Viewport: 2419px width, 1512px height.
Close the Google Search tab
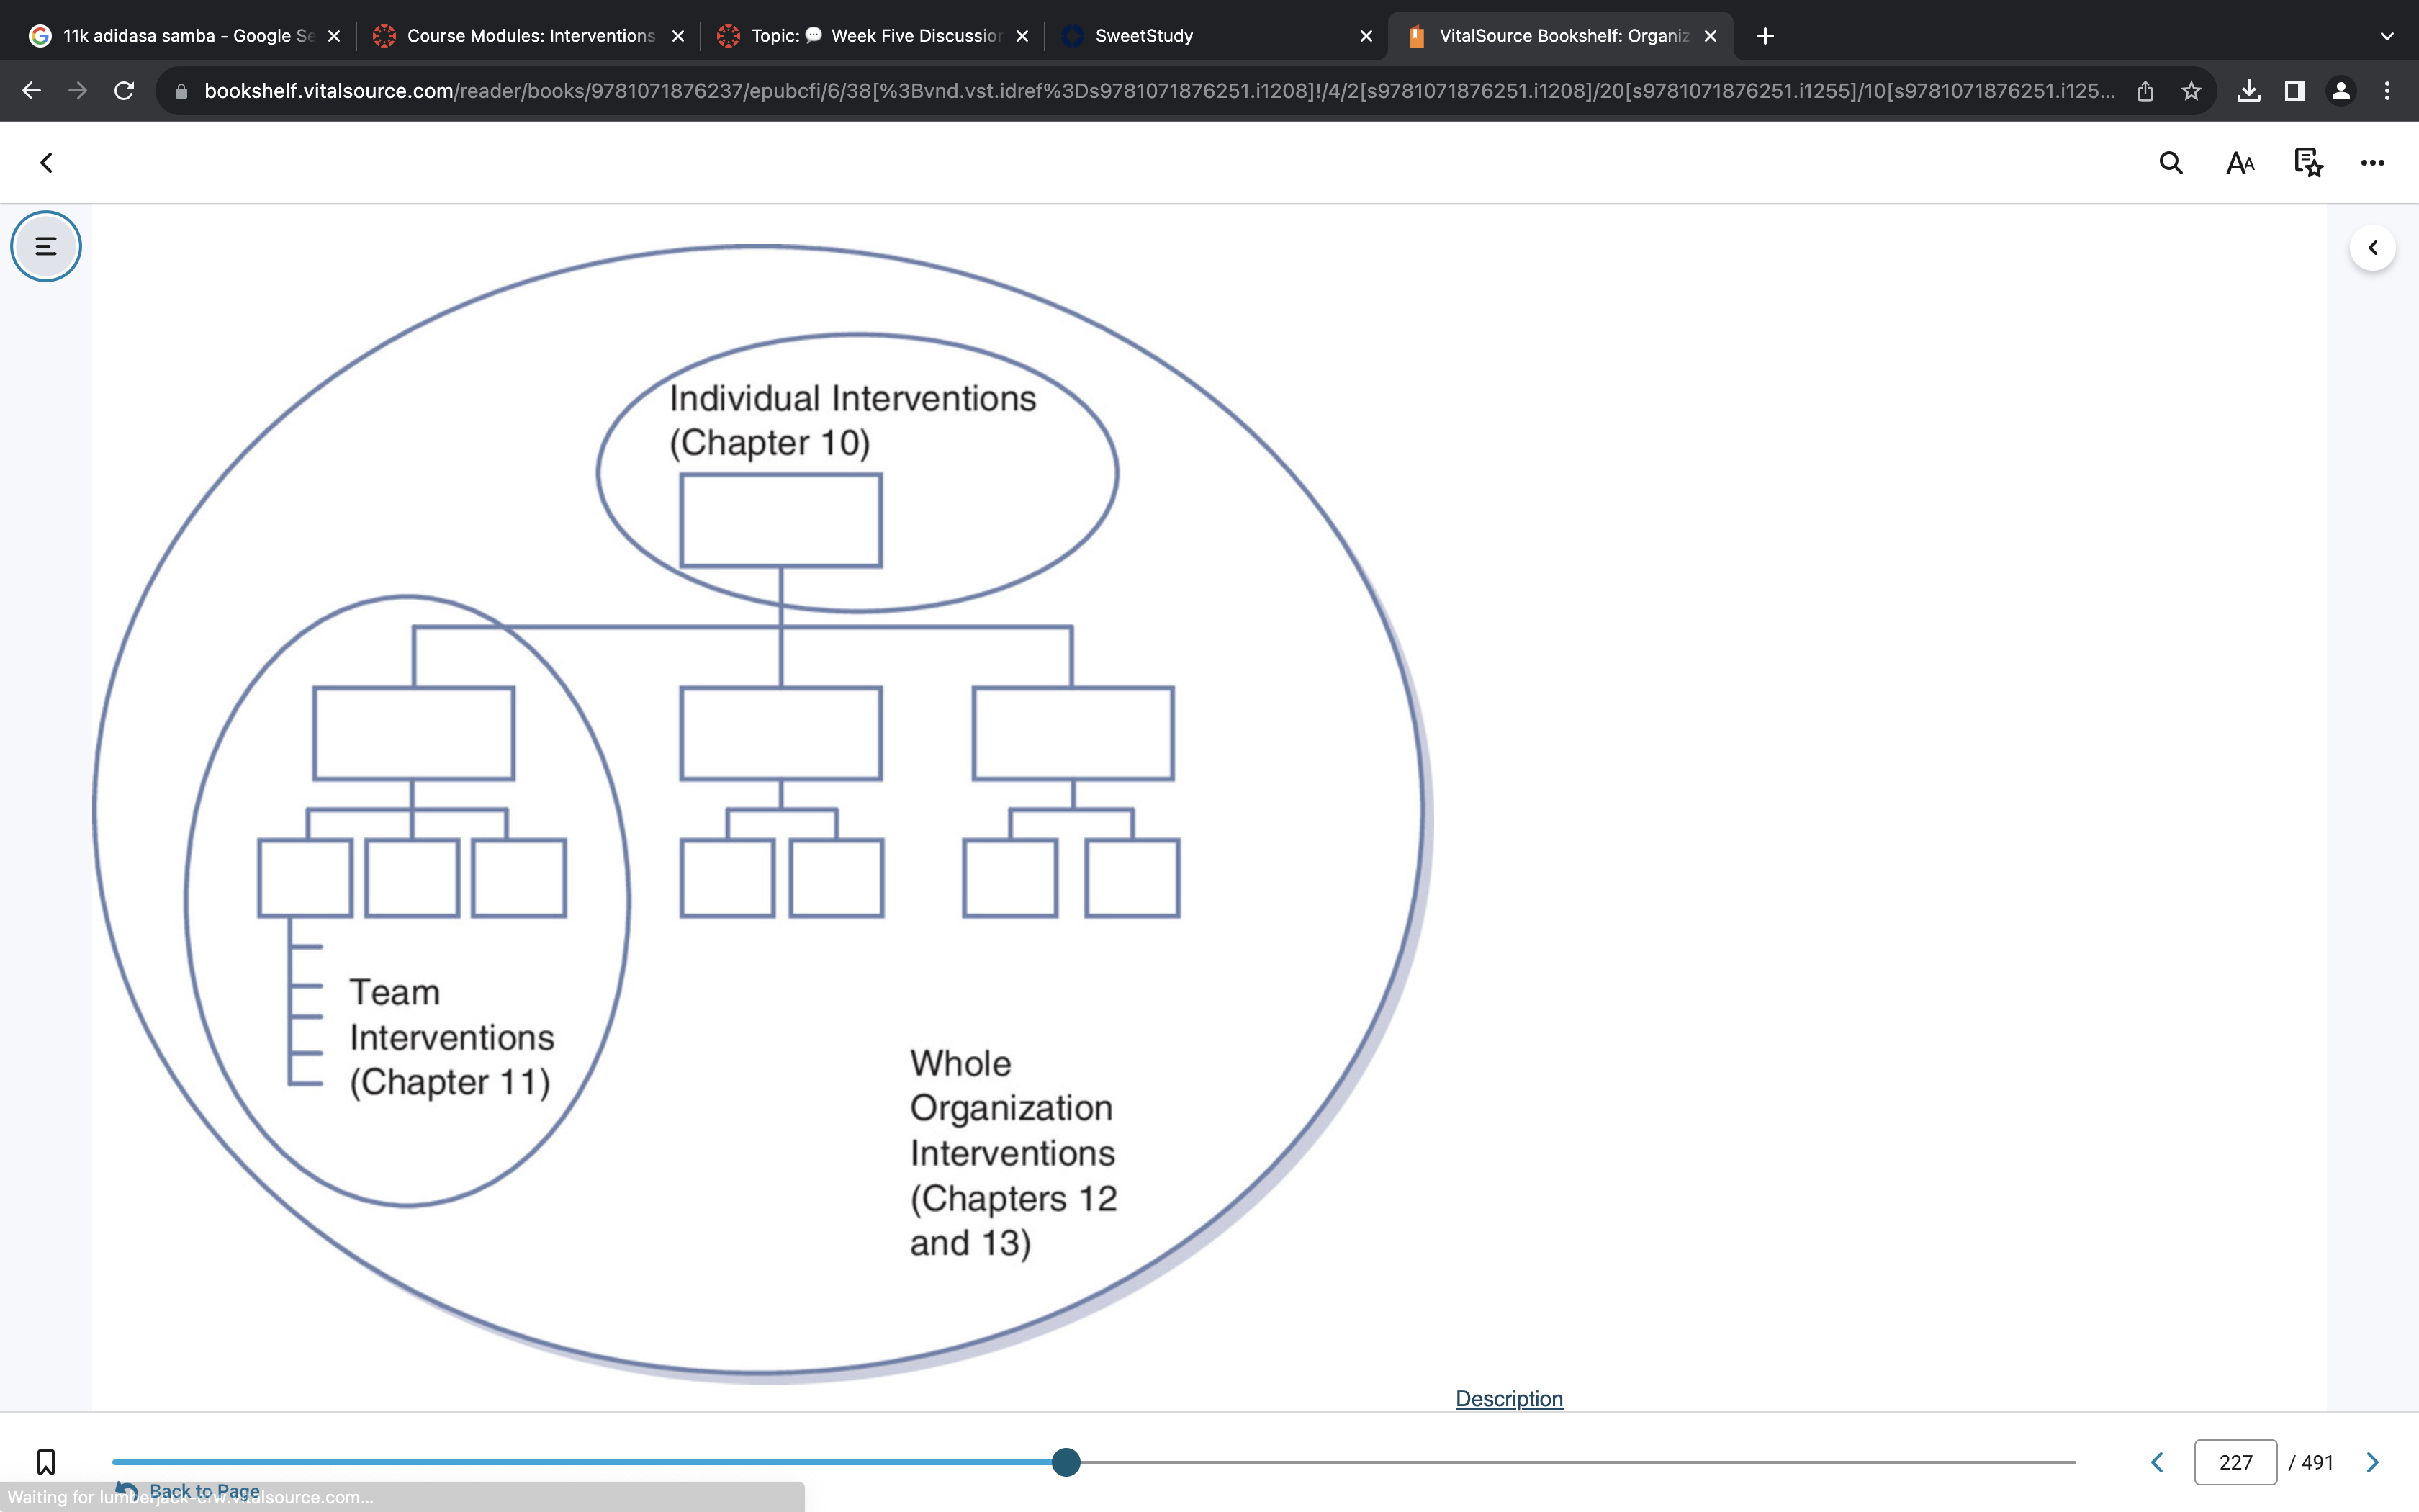coord(334,36)
